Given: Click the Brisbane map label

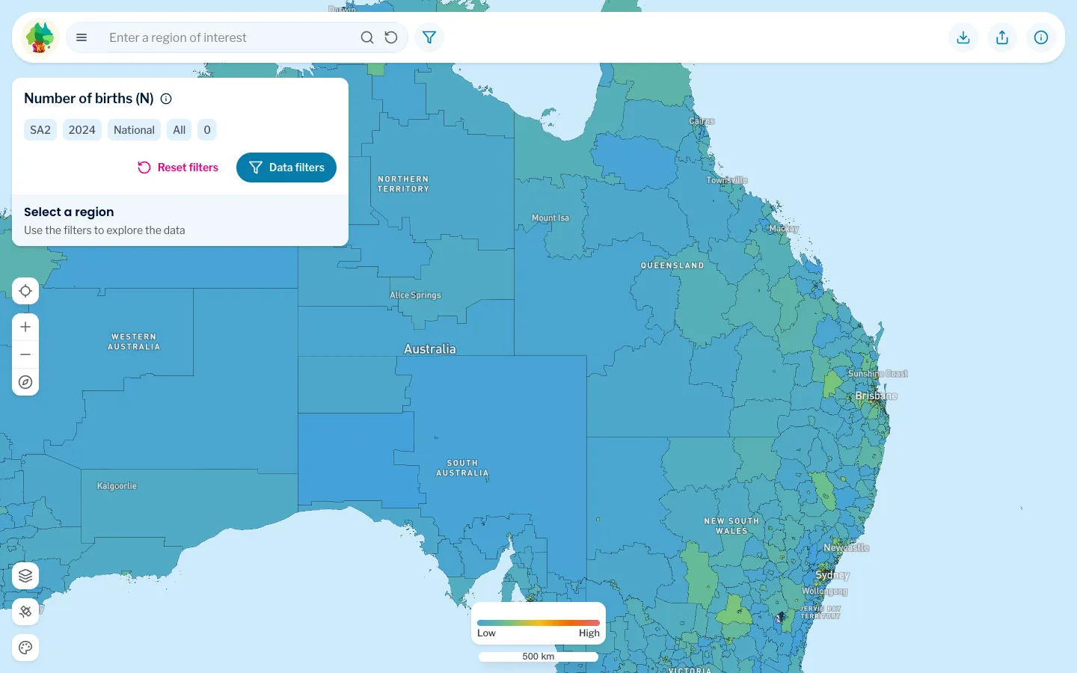Looking at the screenshot, I should click(x=876, y=396).
